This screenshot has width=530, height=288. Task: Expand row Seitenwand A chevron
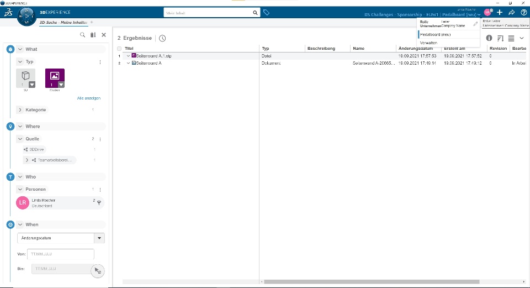128,63
